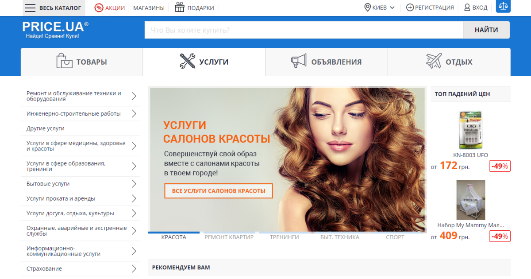Image resolution: width=531 pixels, height=279 pixels.
Task: Expand Страхование chevron
Action: tap(134, 269)
